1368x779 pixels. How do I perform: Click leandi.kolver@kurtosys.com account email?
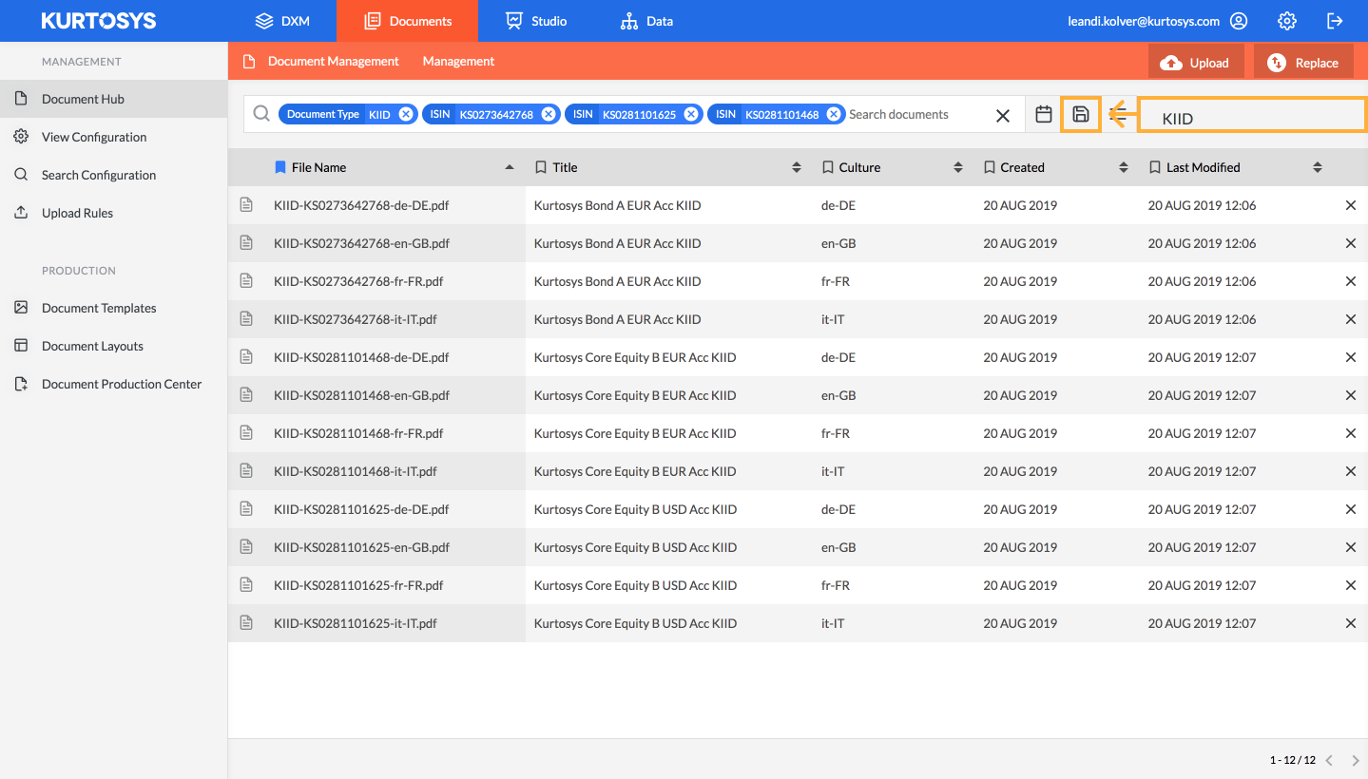point(1144,21)
